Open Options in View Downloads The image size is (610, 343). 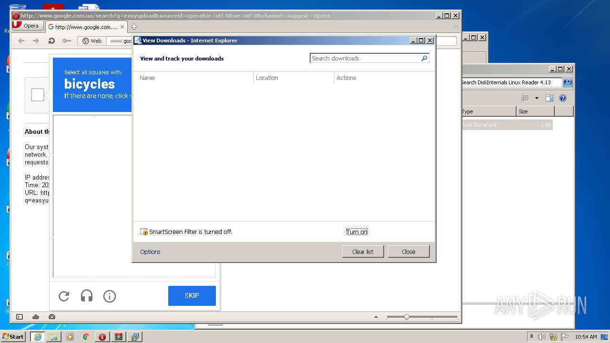[x=150, y=252]
